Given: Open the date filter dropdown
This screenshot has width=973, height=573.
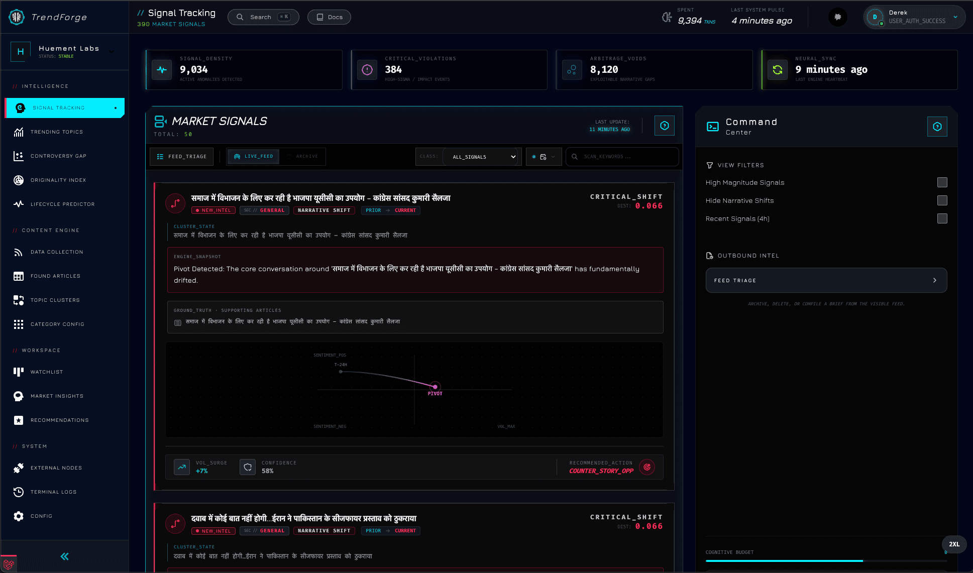Looking at the screenshot, I should [x=544, y=157].
